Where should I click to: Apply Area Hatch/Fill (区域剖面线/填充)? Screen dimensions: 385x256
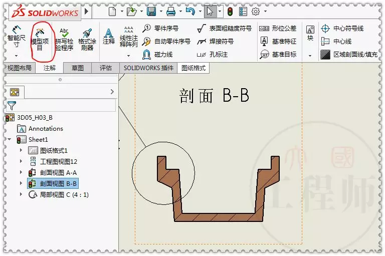pyautogui.click(x=349, y=54)
